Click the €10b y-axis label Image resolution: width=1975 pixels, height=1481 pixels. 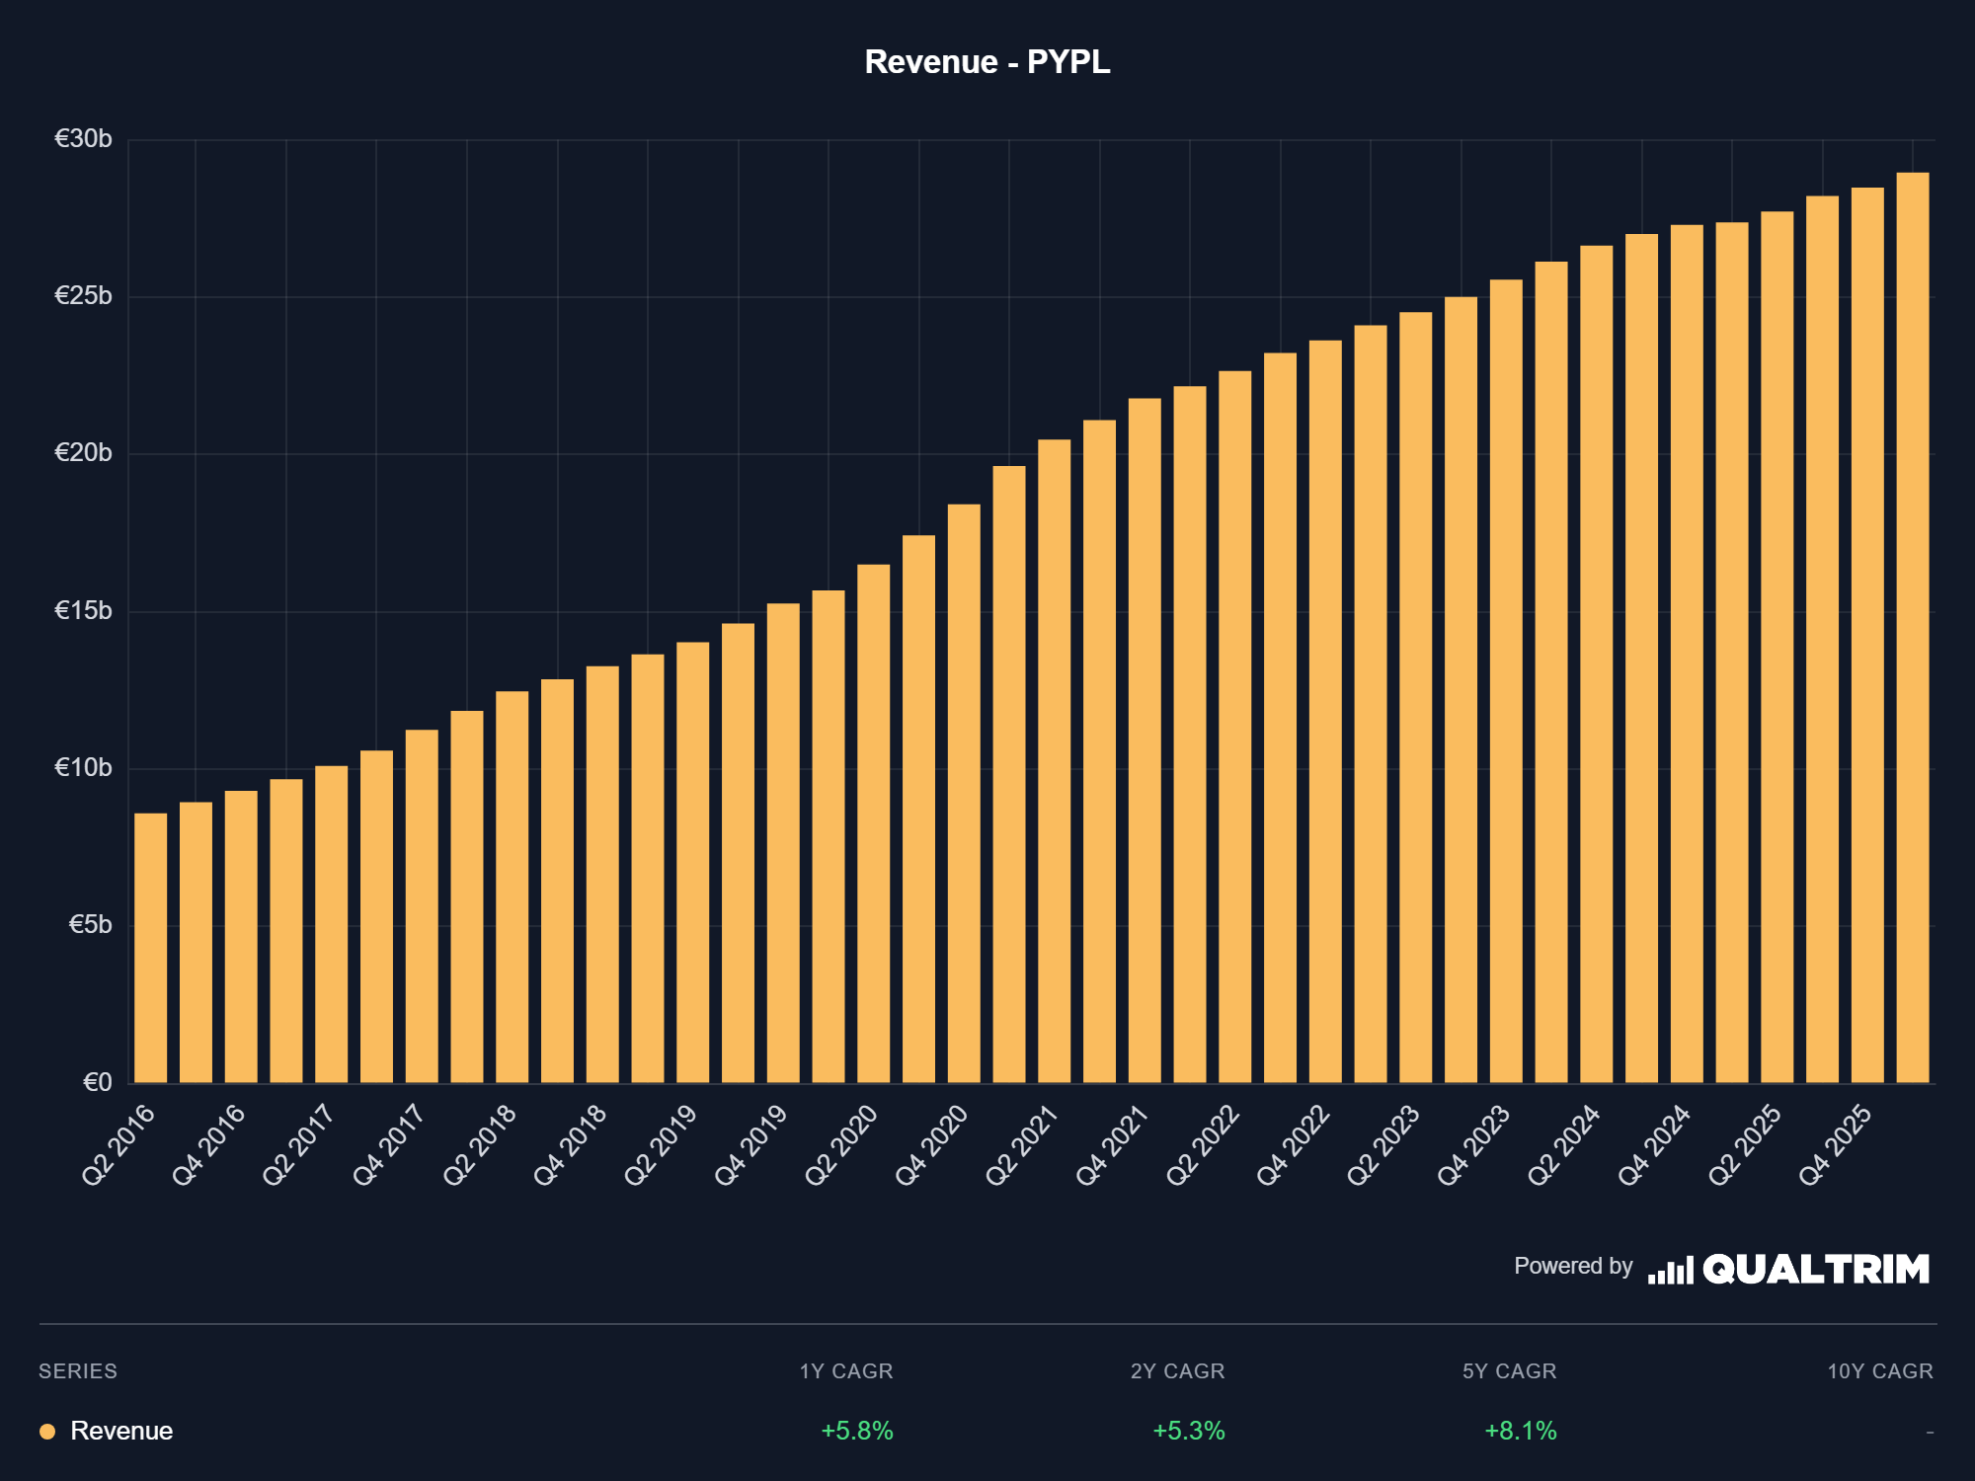point(83,768)
